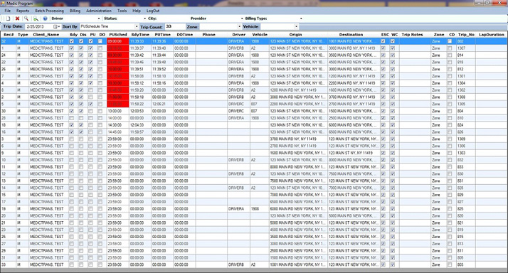Toggle Dis checkbox for record 1
Screen dimensions: 508x273
coord(81,48)
